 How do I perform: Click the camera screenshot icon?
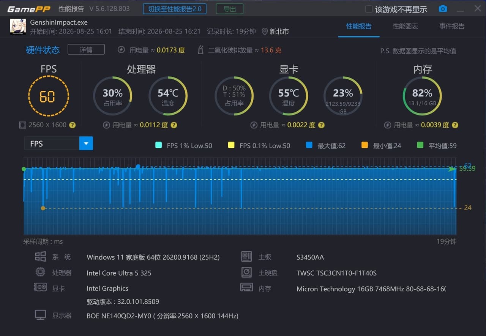pyautogui.click(x=443, y=9)
